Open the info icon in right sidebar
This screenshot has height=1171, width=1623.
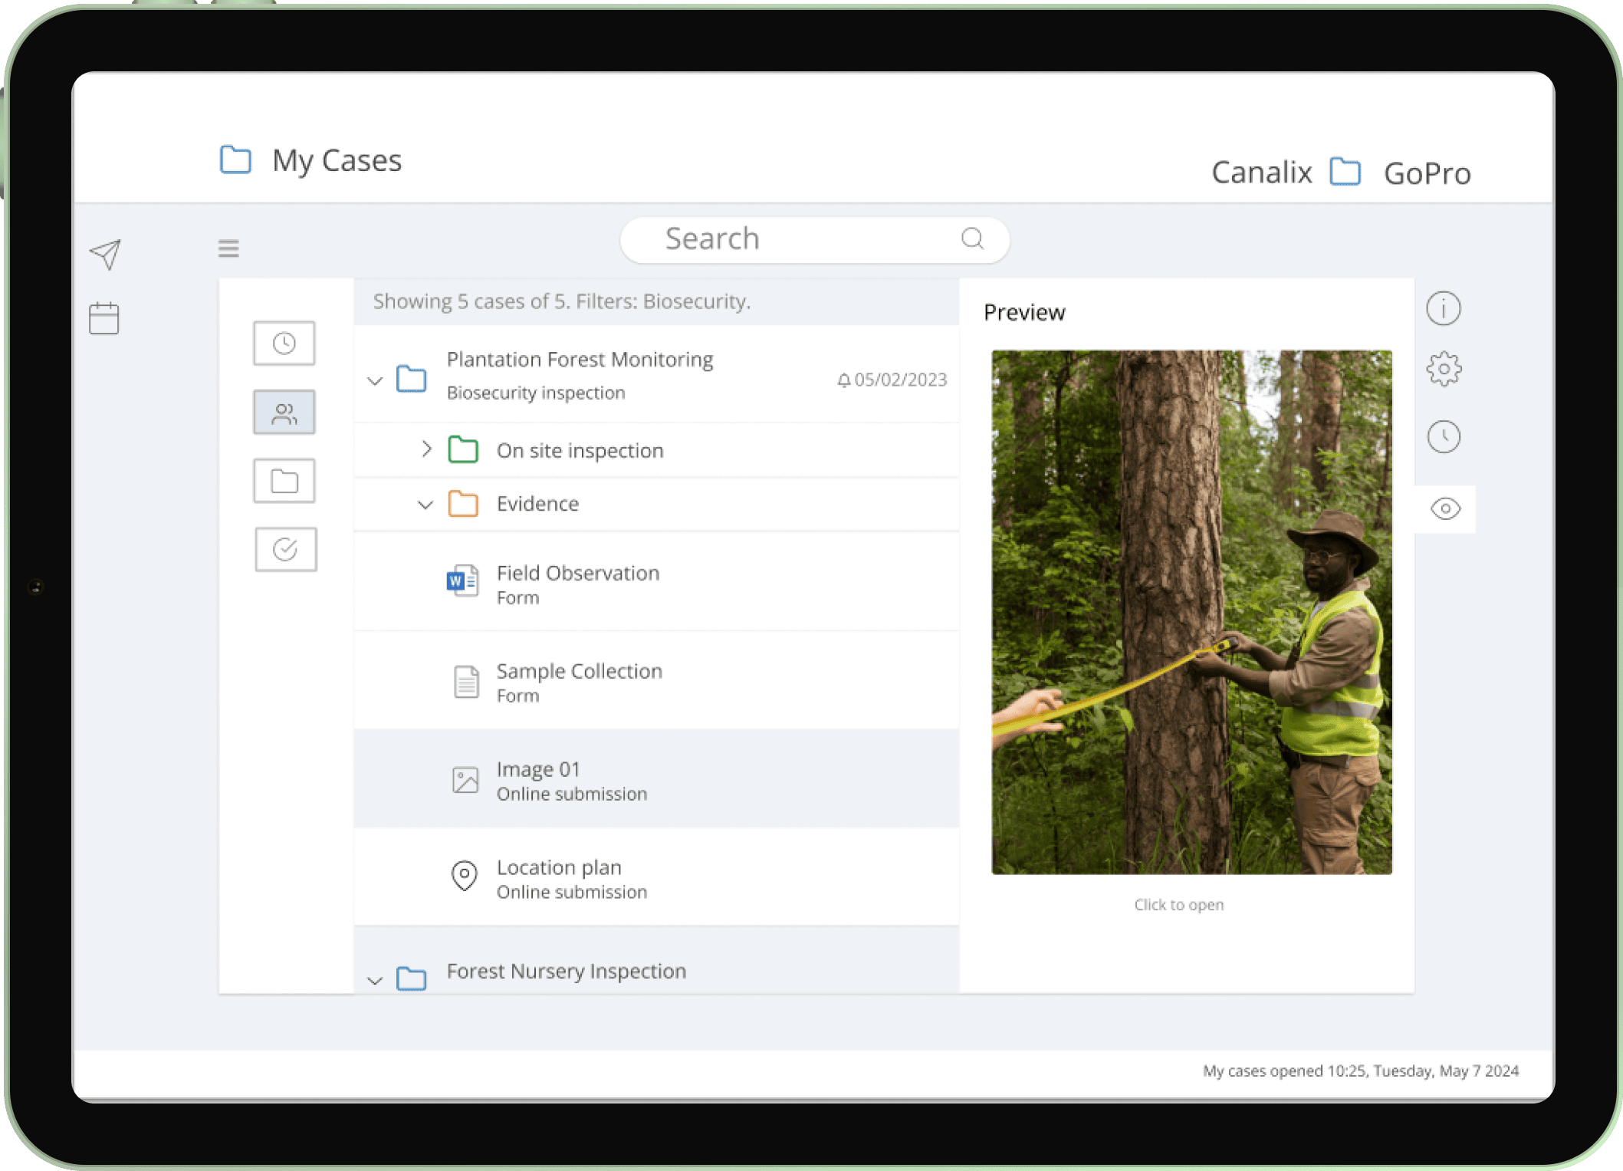1444,309
